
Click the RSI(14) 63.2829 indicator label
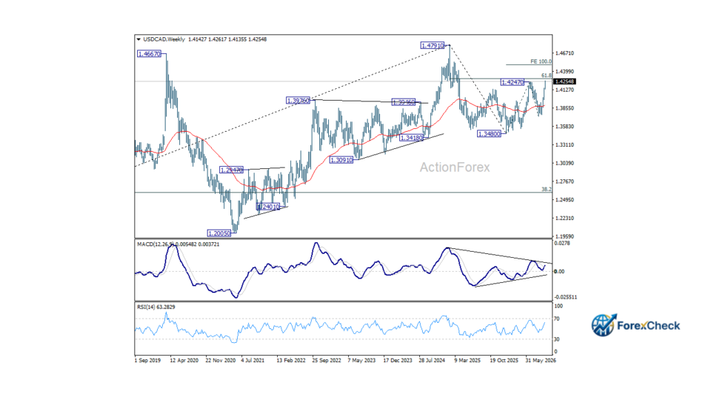[x=156, y=307]
